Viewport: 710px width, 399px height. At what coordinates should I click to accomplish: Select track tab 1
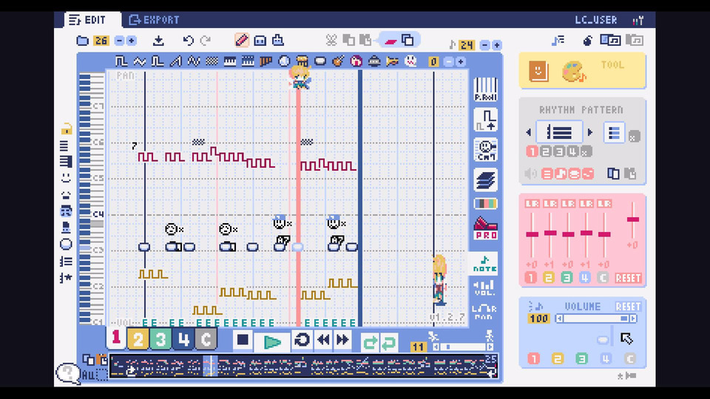116,338
